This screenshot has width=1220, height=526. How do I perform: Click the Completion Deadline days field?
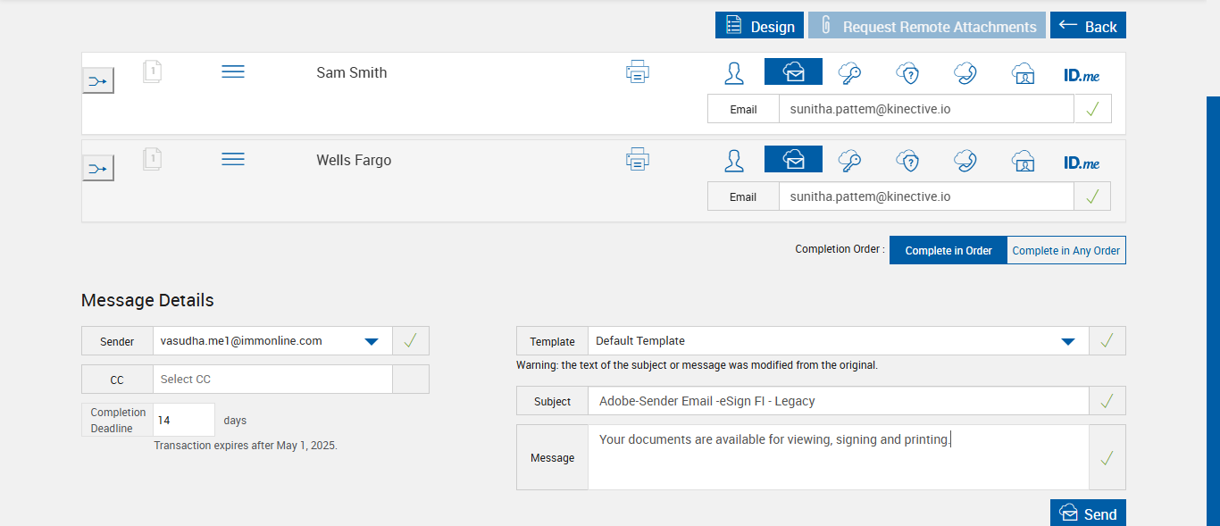tap(184, 420)
